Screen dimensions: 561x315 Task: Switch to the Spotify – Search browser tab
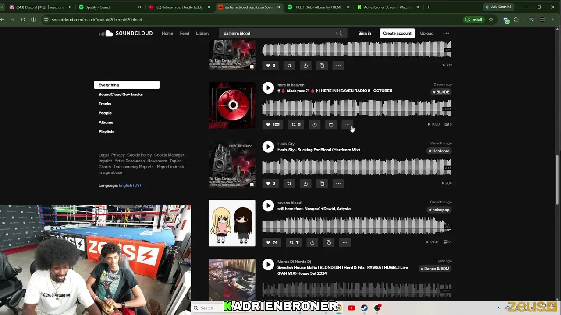click(x=109, y=7)
